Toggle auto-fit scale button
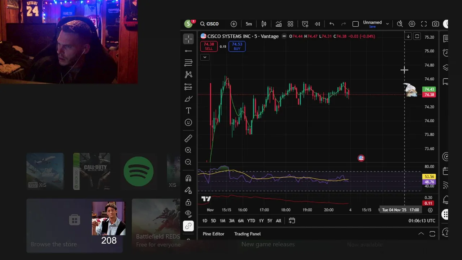Viewport: 462px width, 260px height. pyautogui.click(x=417, y=36)
